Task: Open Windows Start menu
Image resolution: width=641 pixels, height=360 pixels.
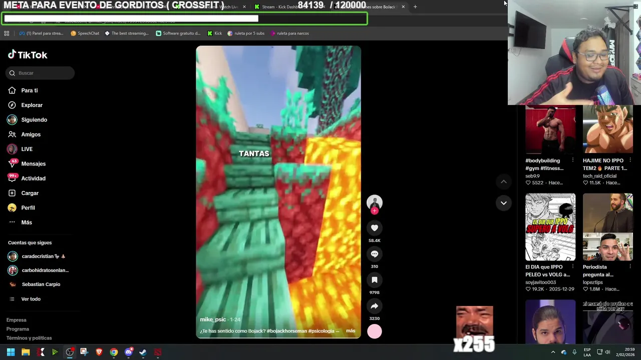Action: (x=11, y=352)
